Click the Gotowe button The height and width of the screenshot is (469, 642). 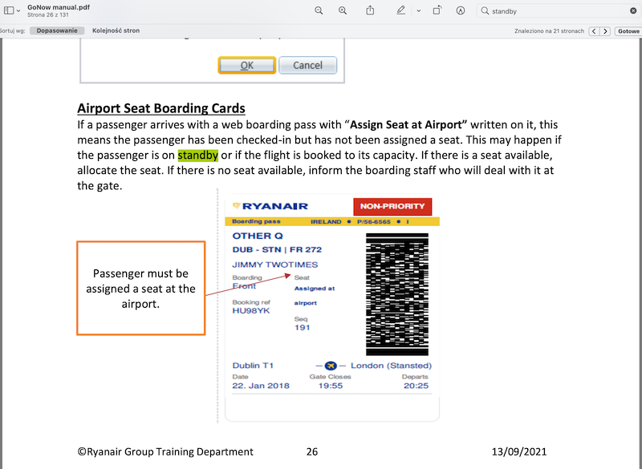click(x=628, y=31)
